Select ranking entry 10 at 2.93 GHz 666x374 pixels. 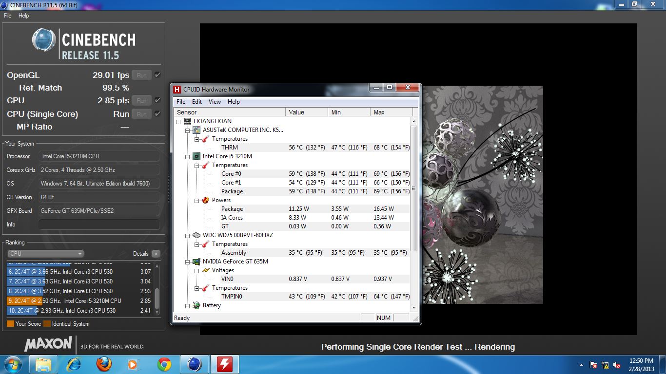pyautogui.click(x=80, y=311)
